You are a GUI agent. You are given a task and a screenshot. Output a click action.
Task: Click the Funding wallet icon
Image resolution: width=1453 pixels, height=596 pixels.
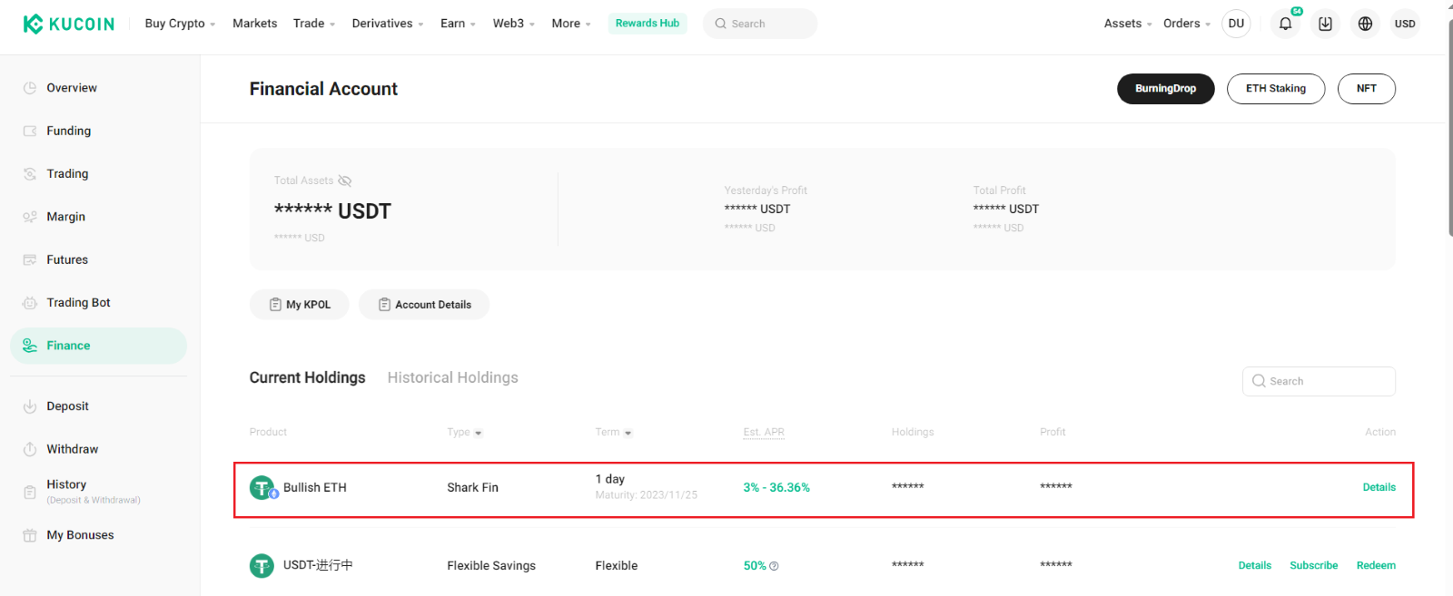pyautogui.click(x=30, y=131)
